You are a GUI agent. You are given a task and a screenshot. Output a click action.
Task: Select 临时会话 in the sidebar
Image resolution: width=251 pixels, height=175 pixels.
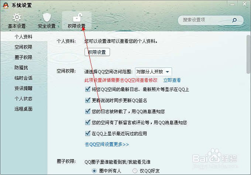point(24,78)
